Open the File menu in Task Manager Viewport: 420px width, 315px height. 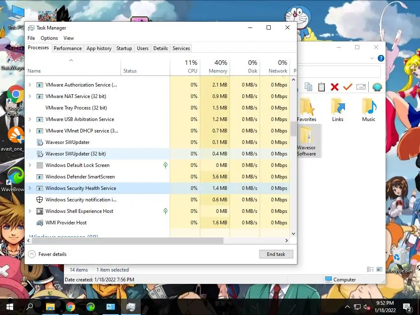tap(31, 38)
